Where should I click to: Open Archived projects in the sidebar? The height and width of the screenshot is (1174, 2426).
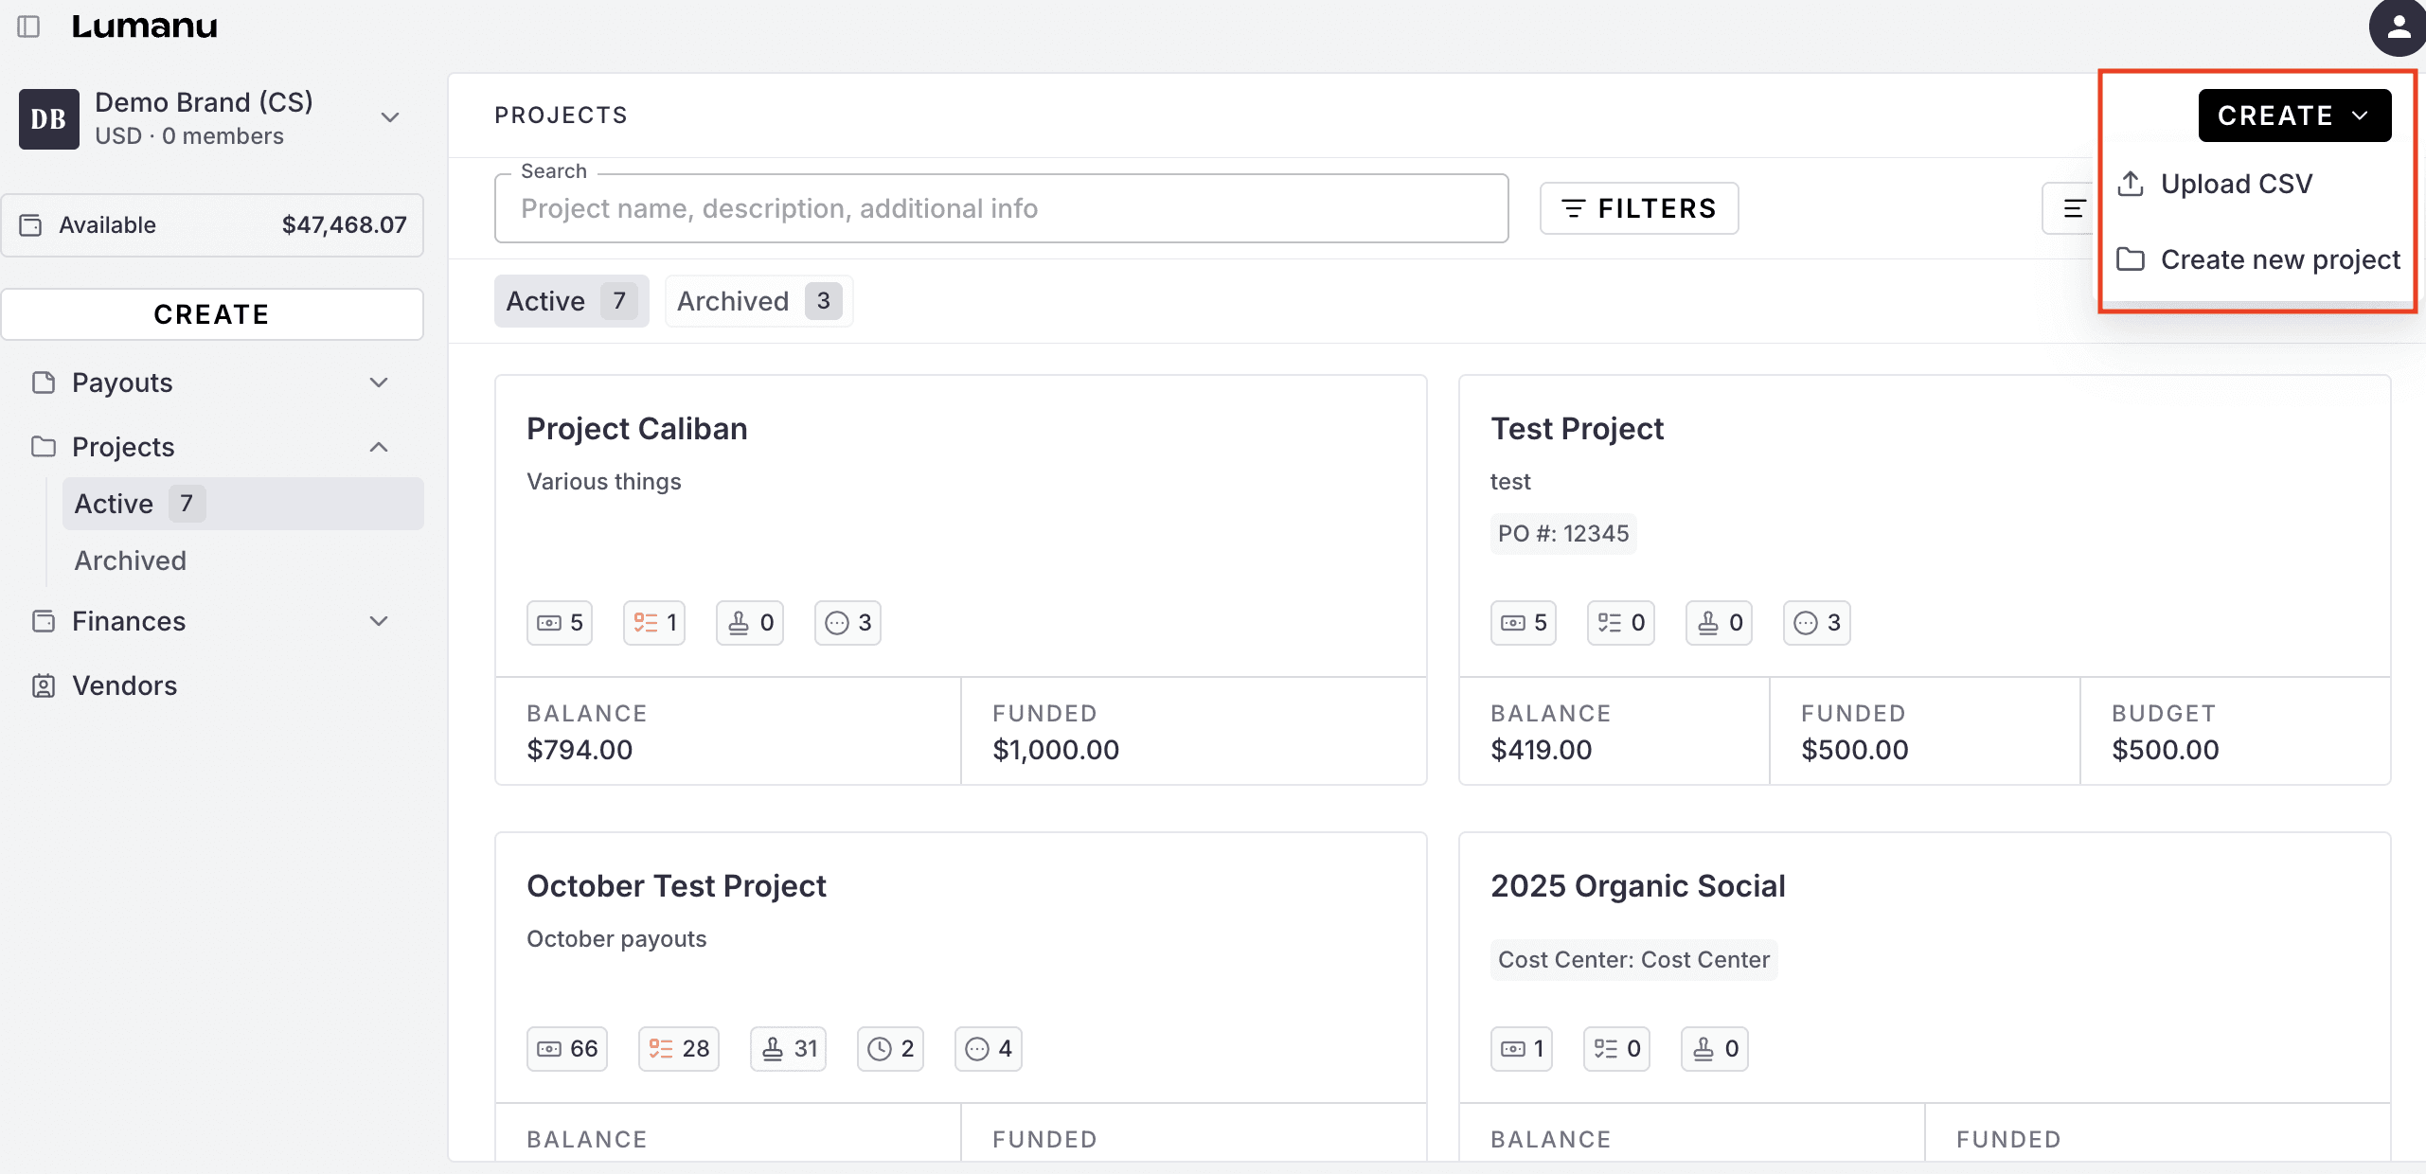pyautogui.click(x=242, y=560)
